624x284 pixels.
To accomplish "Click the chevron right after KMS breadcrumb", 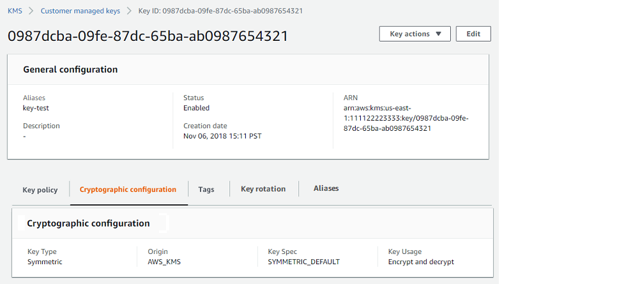I will [31, 11].
